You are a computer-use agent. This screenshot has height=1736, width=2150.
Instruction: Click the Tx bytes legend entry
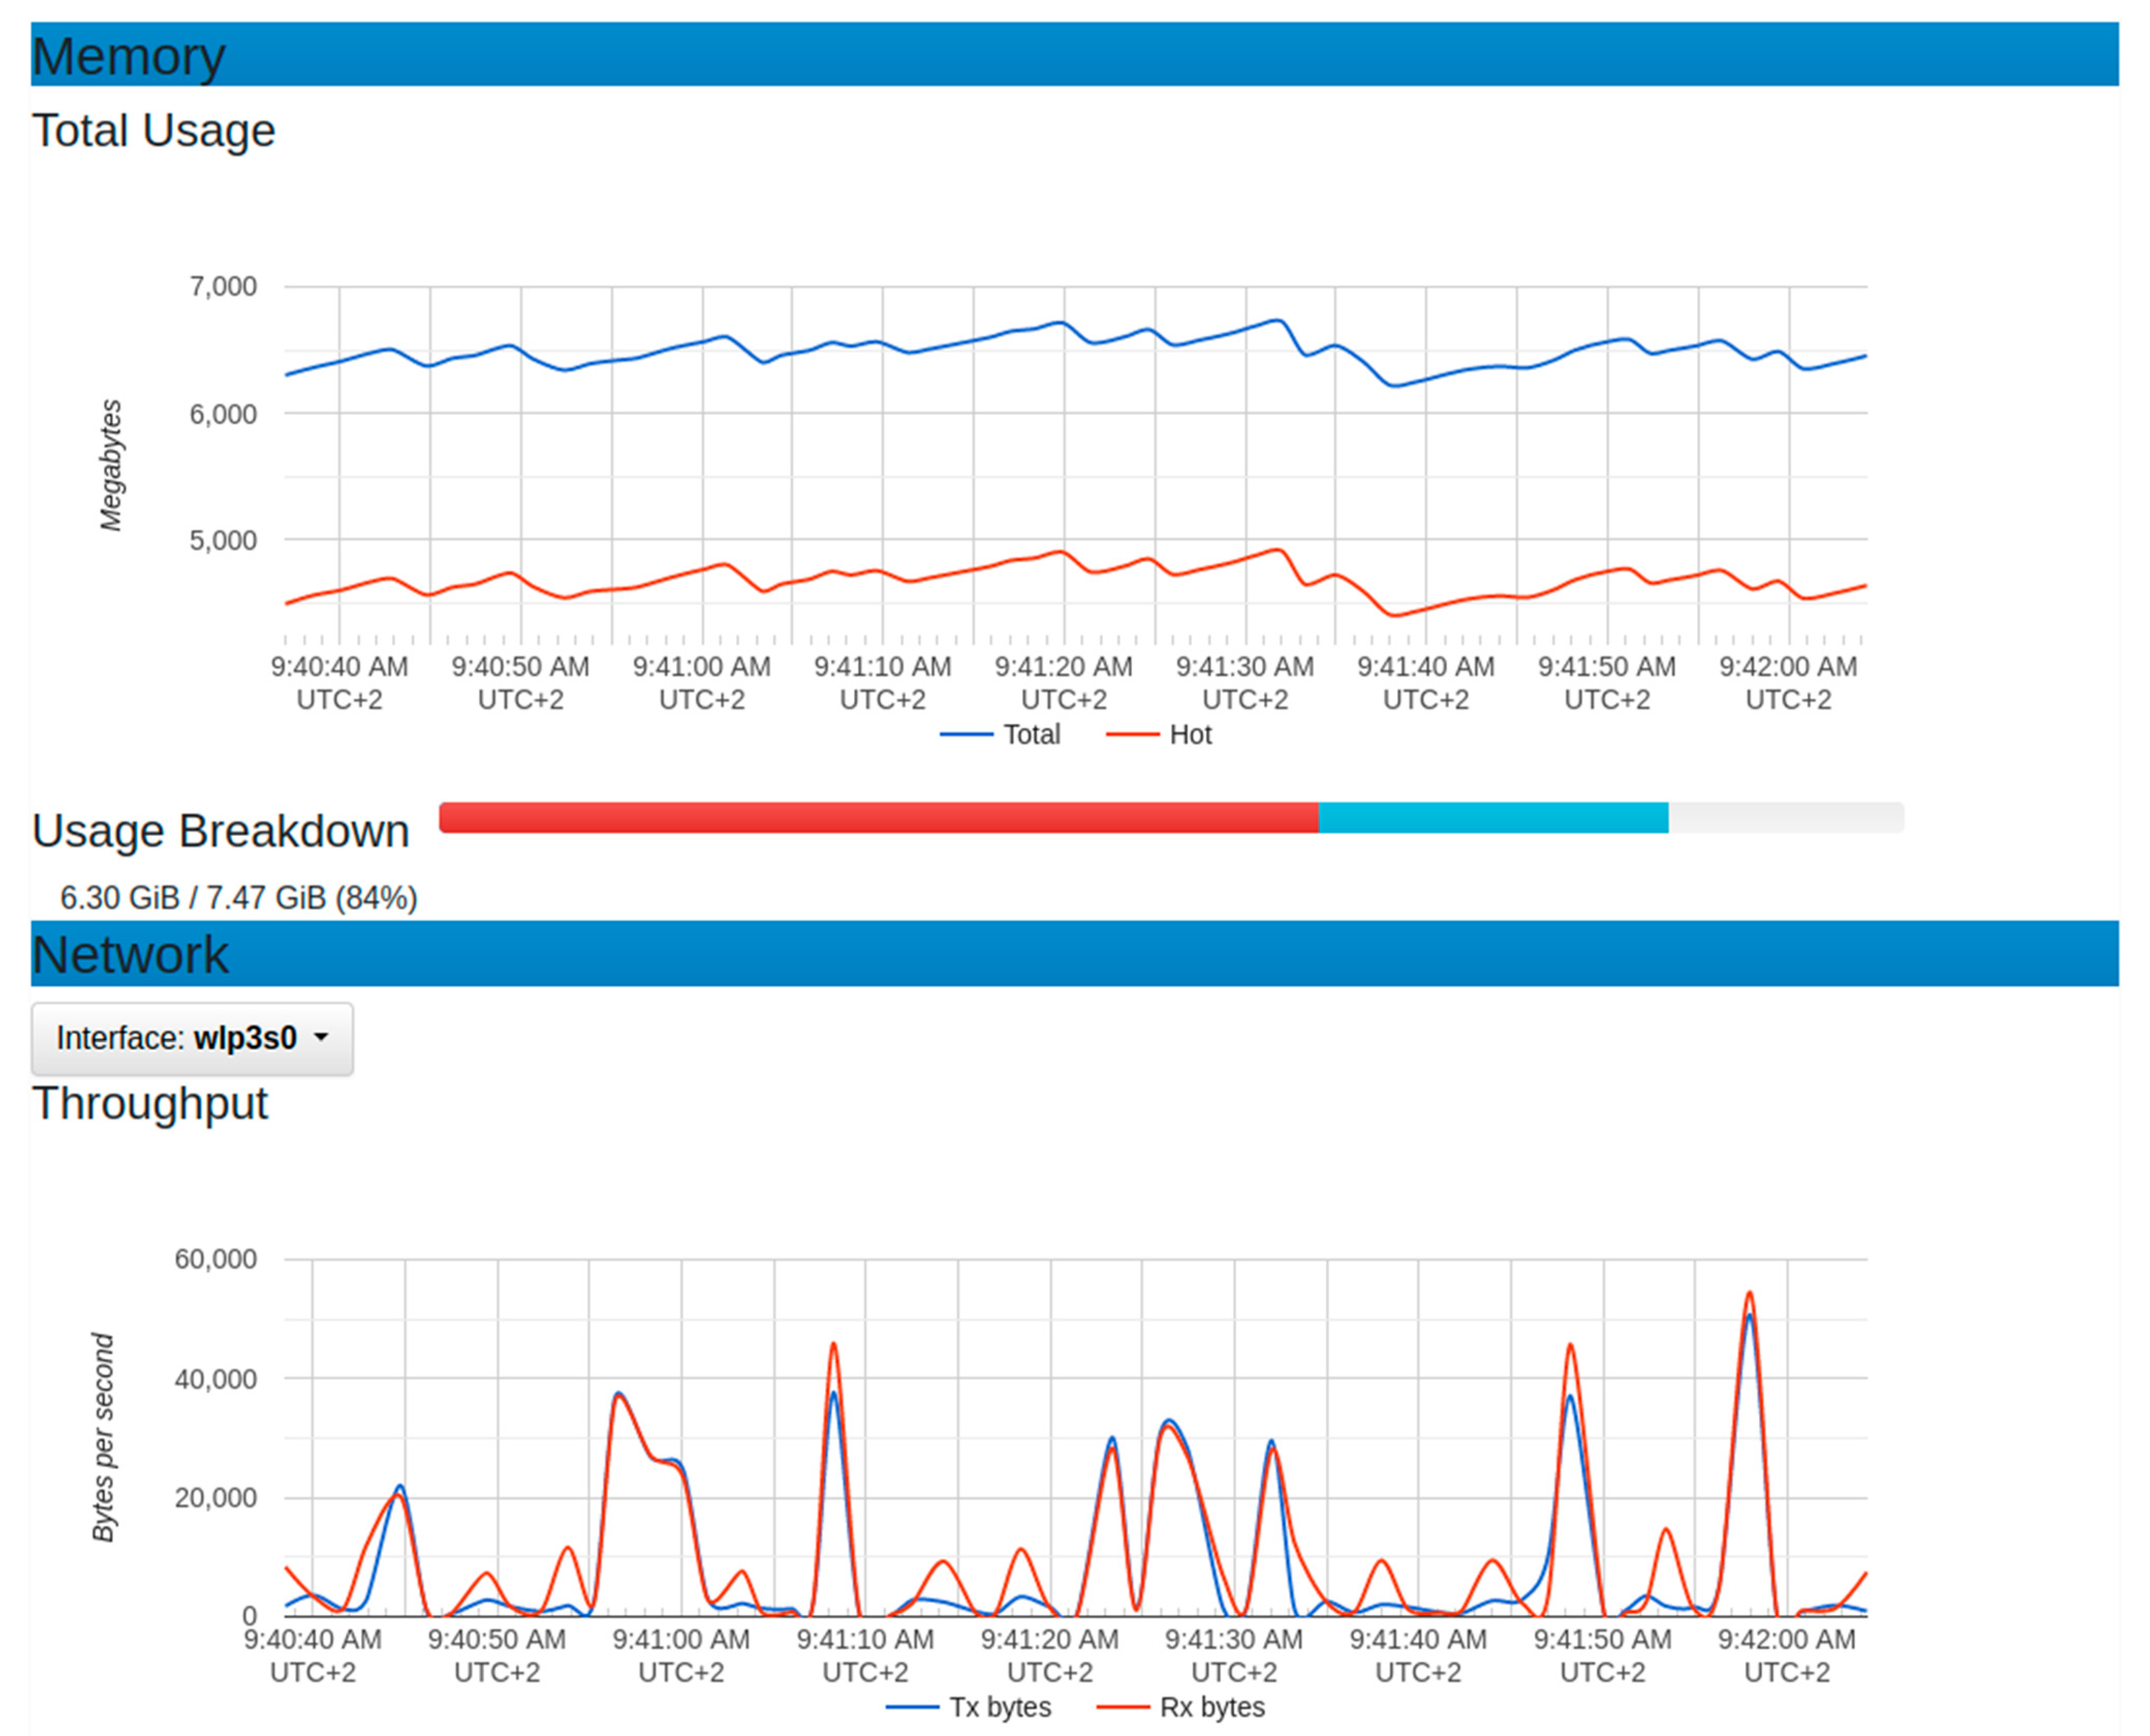(999, 1707)
